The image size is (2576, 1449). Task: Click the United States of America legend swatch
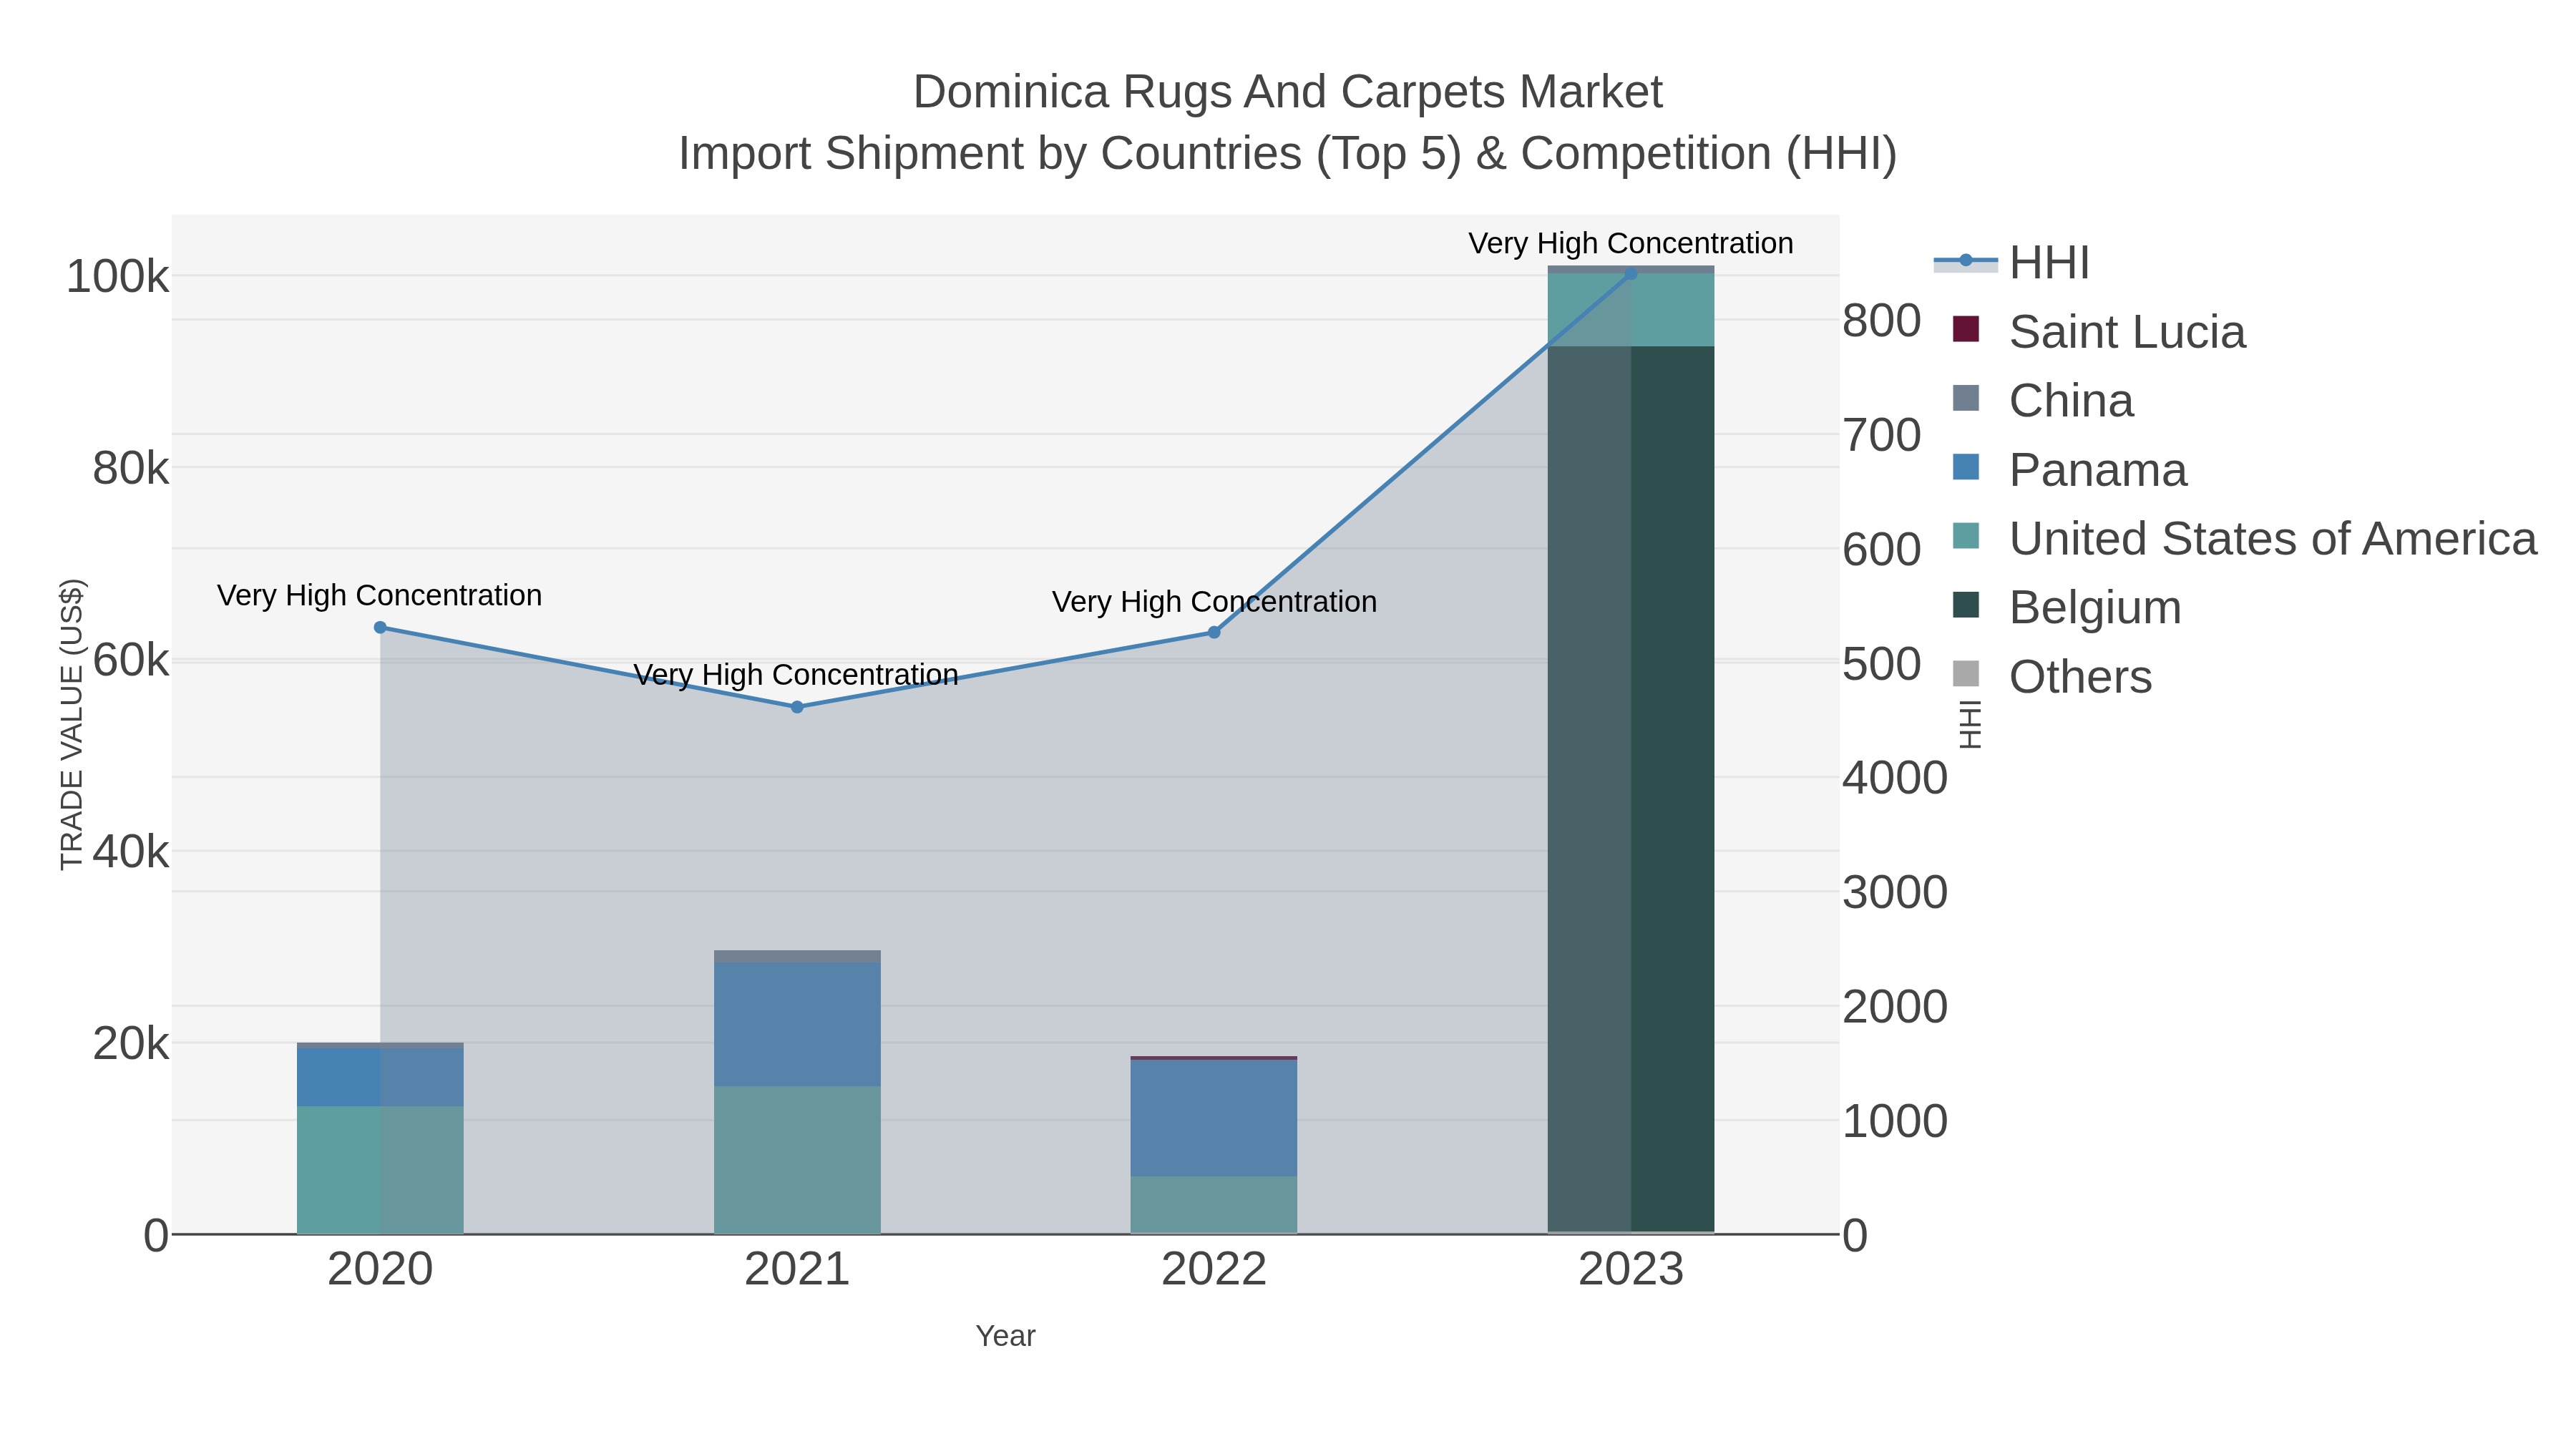(x=1966, y=536)
